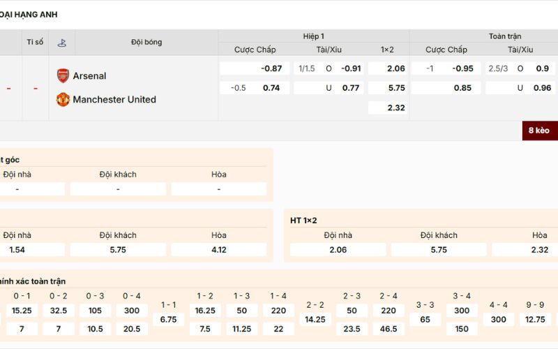Click the Arsenal club crest icon
Image resolution: width=558 pixels, height=349 pixels.
pyautogui.click(x=63, y=75)
